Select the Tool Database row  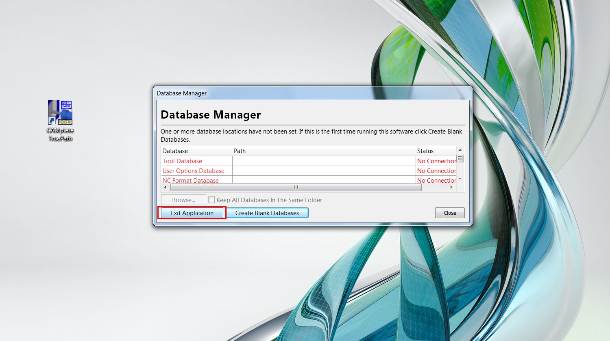308,161
